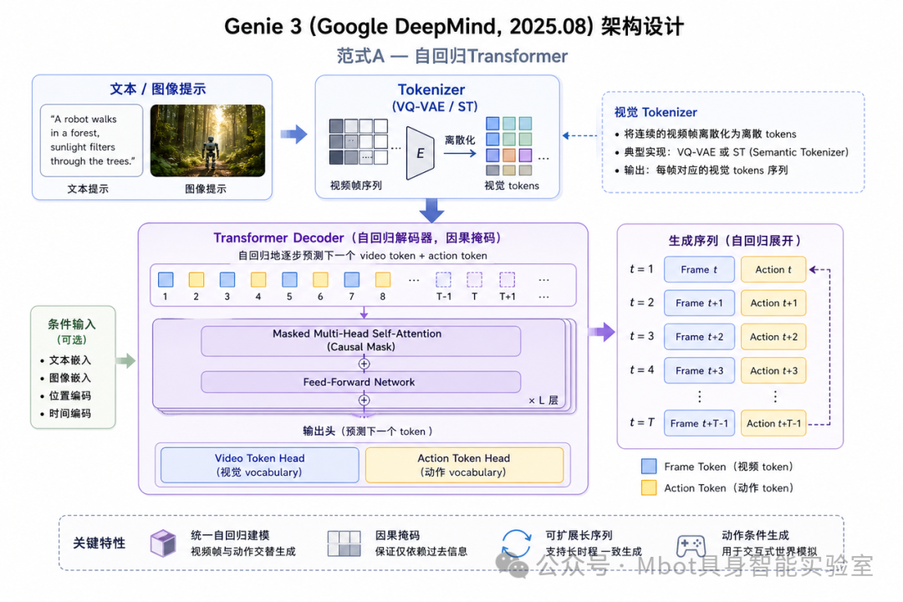Click the purple cube icon beside 统一自回归建模
The image size is (903, 602).
click(163, 543)
